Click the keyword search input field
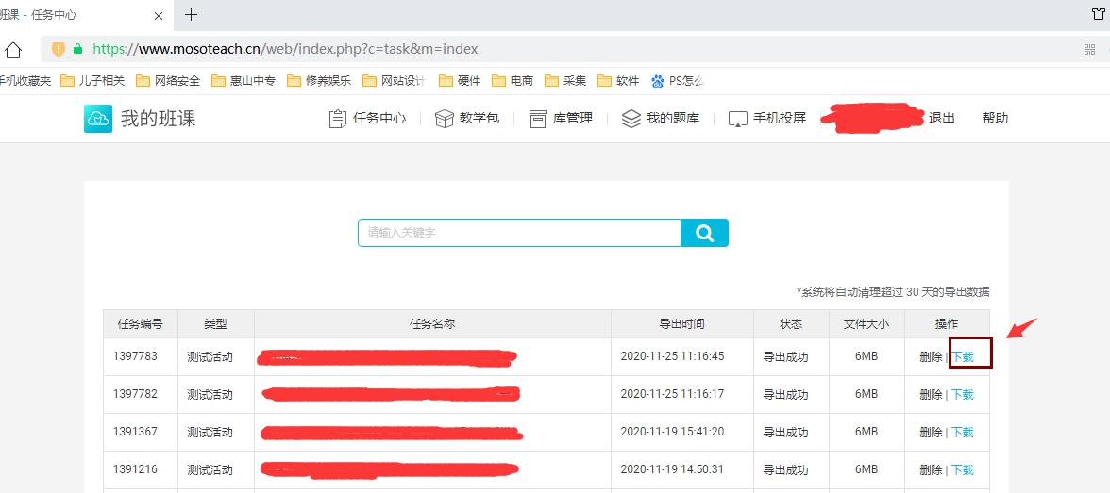The image size is (1110, 493). coord(519,233)
